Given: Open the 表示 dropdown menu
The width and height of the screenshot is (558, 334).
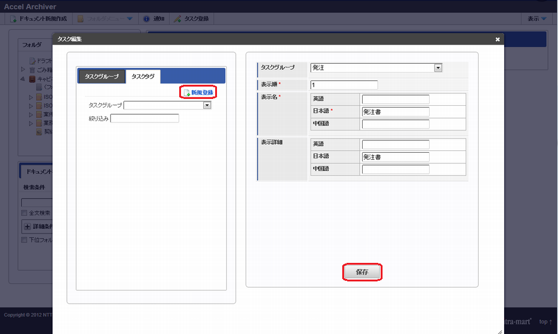Looking at the screenshot, I should click(x=537, y=19).
